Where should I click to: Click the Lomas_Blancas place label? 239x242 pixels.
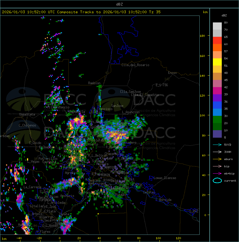coord(165,178)
